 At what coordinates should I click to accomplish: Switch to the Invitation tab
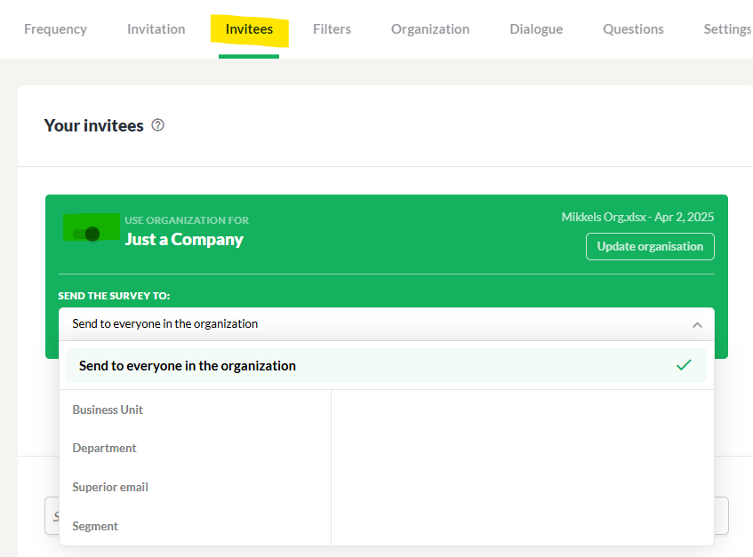pos(156,29)
